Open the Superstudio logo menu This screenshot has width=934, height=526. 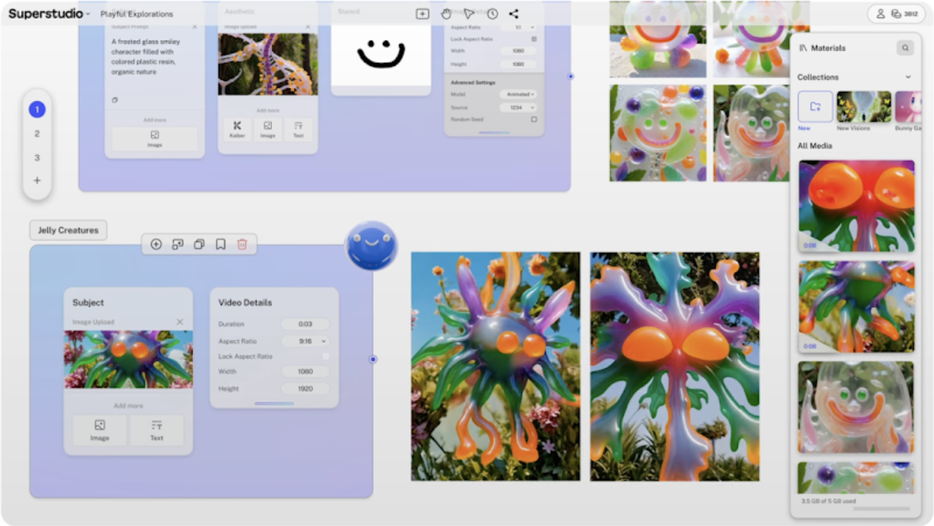[49, 14]
